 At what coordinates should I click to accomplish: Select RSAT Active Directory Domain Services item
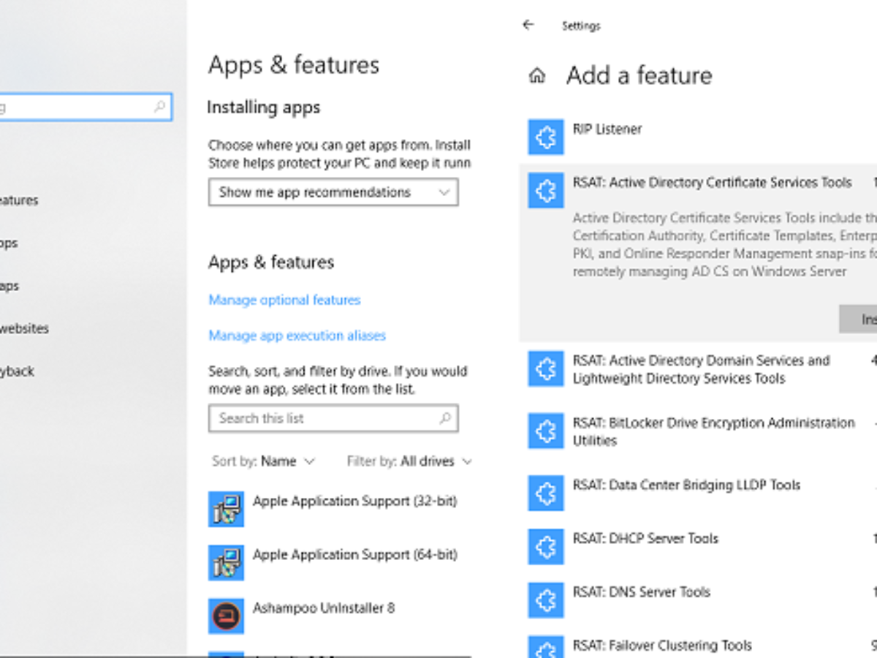[x=700, y=369]
